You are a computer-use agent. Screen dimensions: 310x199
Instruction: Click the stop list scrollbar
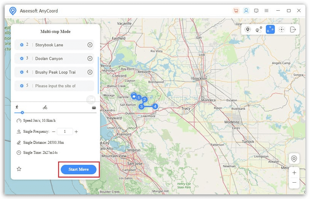point(98,75)
